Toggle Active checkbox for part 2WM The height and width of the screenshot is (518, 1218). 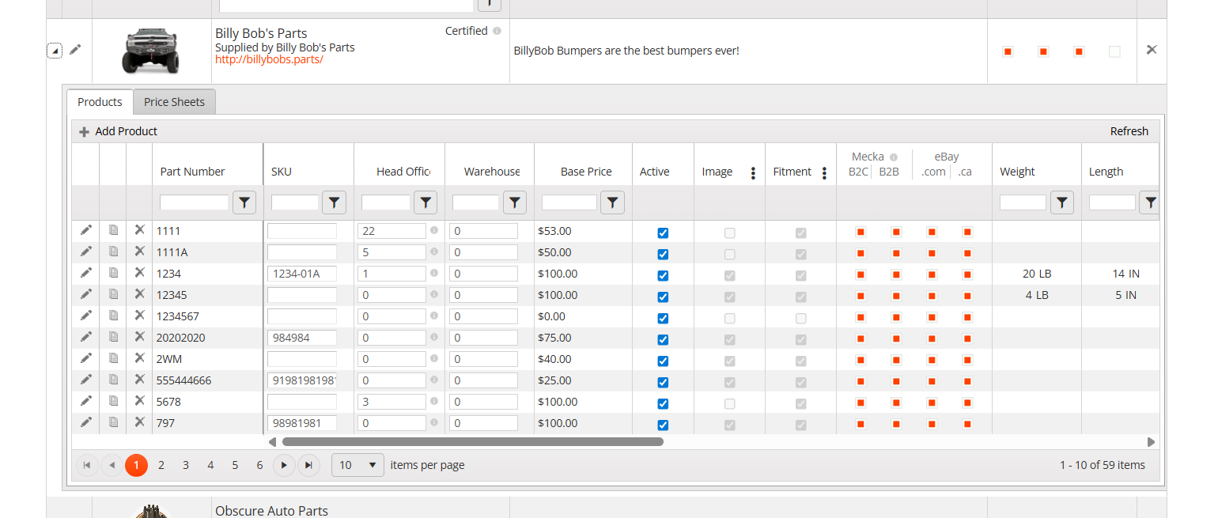663,361
